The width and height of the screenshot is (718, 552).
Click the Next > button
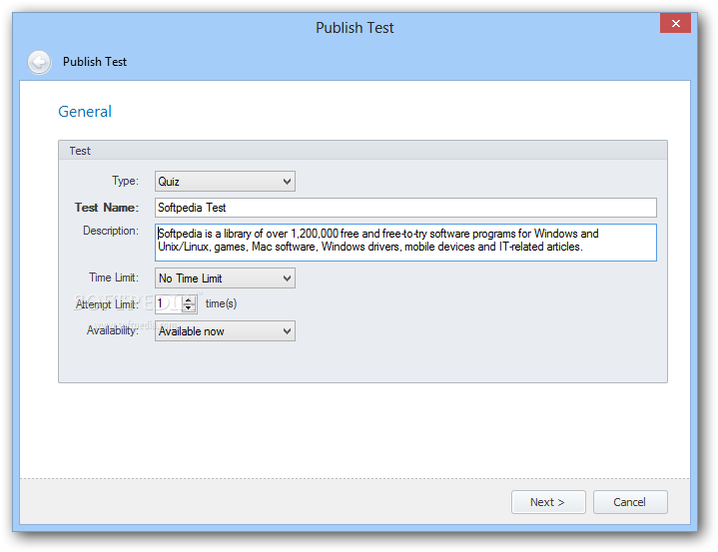[x=548, y=502]
